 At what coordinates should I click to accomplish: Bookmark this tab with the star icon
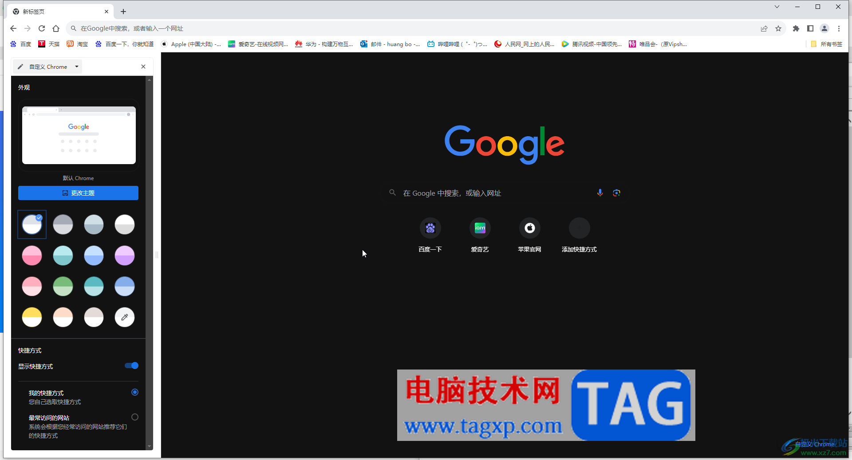click(778, 28)
